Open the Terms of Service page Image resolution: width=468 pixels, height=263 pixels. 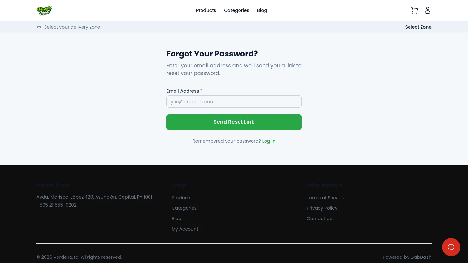click(x=325, y=198)
